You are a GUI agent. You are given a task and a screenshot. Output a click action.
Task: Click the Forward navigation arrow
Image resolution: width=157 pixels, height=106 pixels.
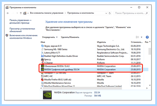pos(13,13)
